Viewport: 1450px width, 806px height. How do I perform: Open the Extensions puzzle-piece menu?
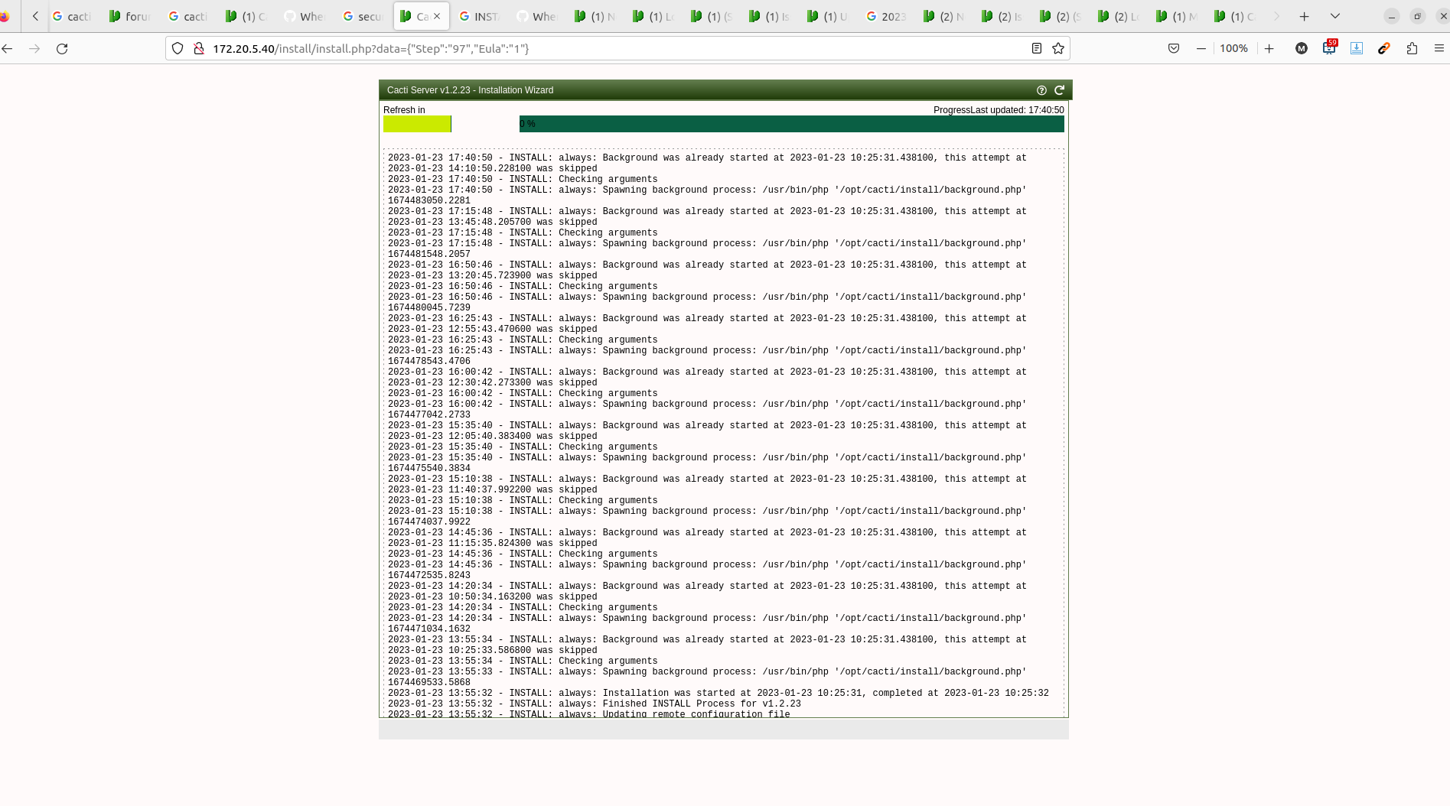point(1412,48)
